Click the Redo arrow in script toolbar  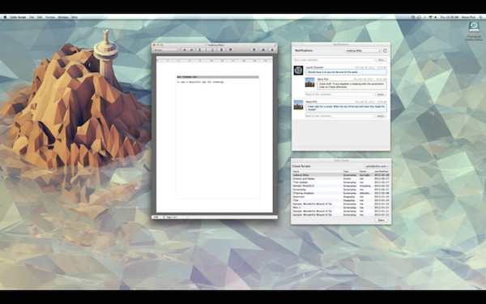point(191,50)
